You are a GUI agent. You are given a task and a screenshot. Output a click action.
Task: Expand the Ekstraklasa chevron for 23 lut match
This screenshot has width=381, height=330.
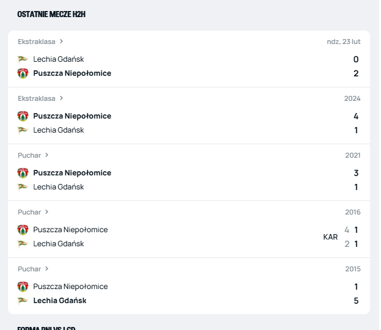point(62,42)
